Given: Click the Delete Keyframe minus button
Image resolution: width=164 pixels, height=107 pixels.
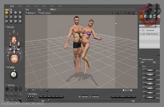Looking at the screenshot, I should coord(133,96).
